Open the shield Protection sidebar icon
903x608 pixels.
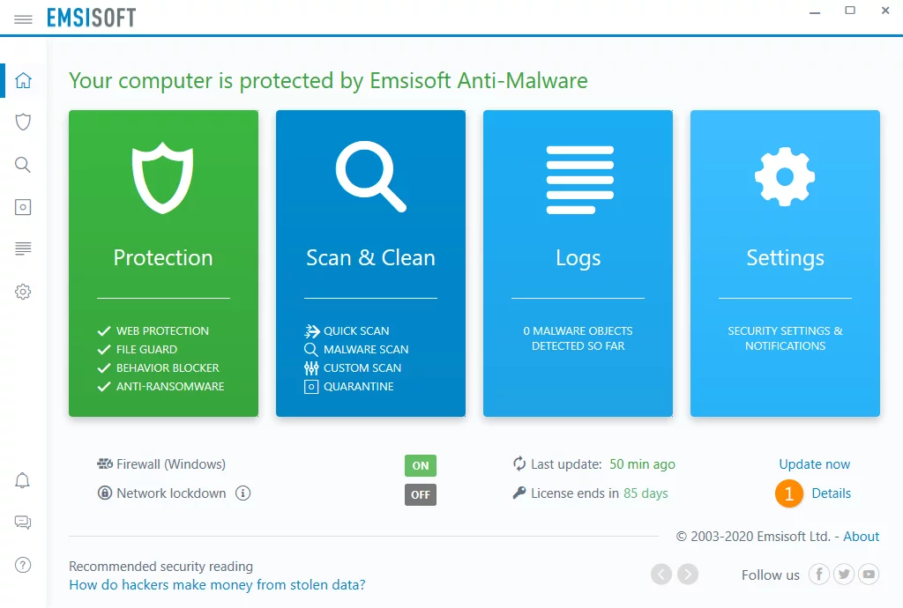23,122
